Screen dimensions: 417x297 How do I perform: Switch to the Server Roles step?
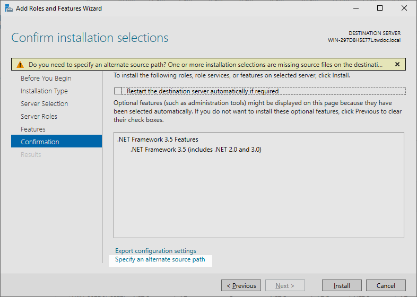(39, 117)
